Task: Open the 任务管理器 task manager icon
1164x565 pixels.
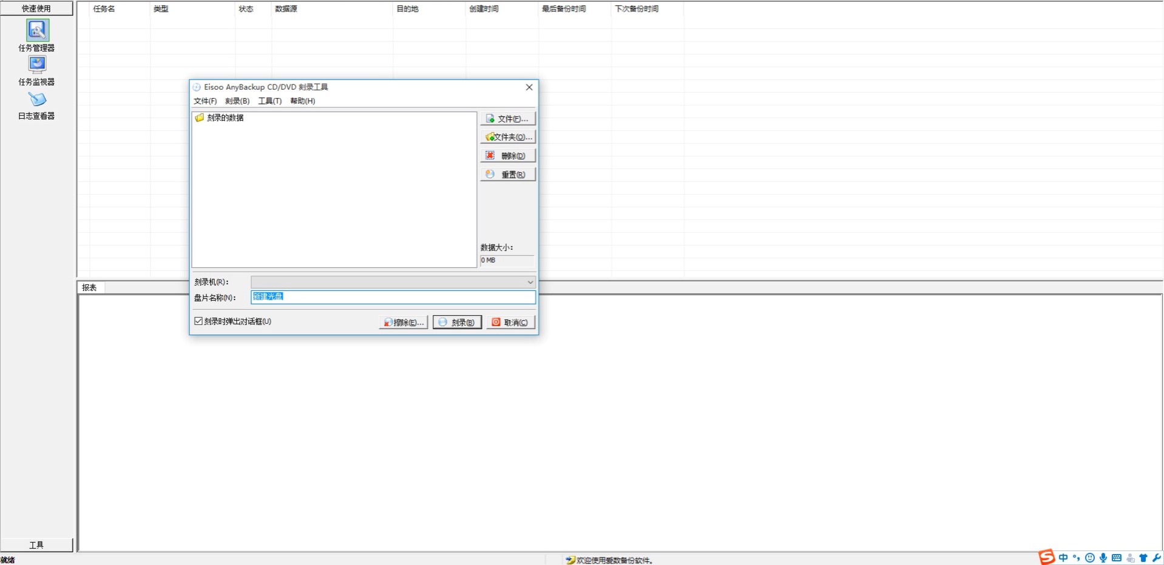Action: (36, 30)
